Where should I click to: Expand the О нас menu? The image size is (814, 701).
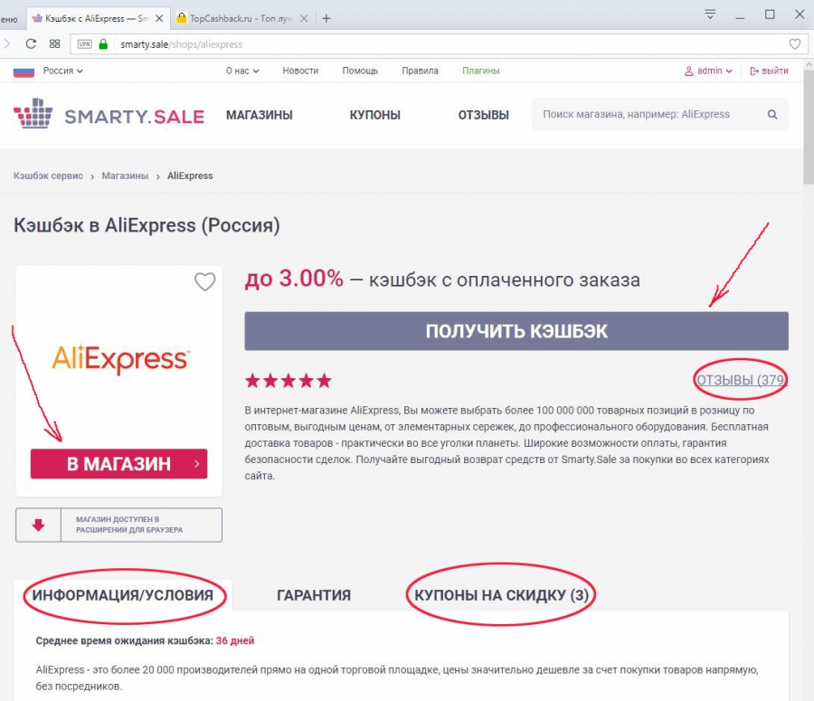(x=242, y=71)
